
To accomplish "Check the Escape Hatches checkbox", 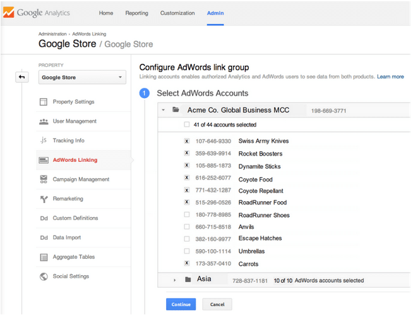I will tap(187, 238).
